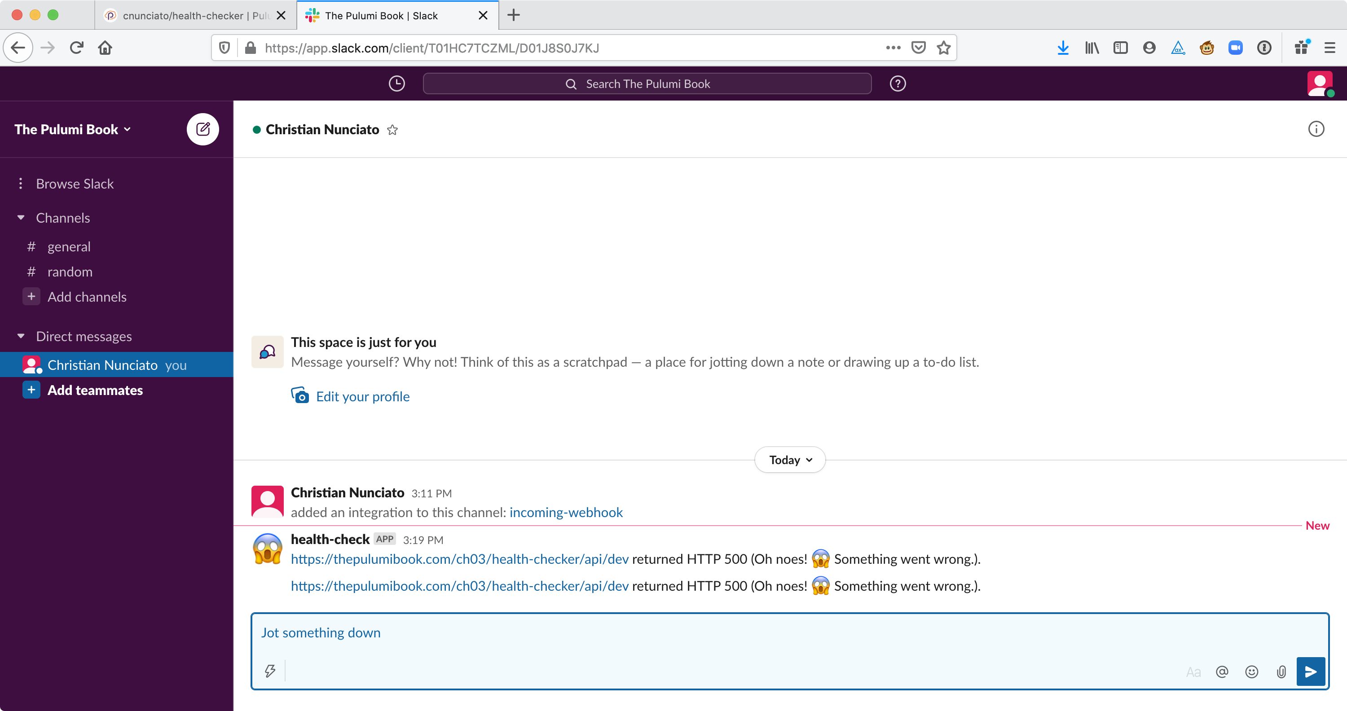Open conversation details info icon
Screen dimensions: 1347x711
click(x=1316, y=129)
